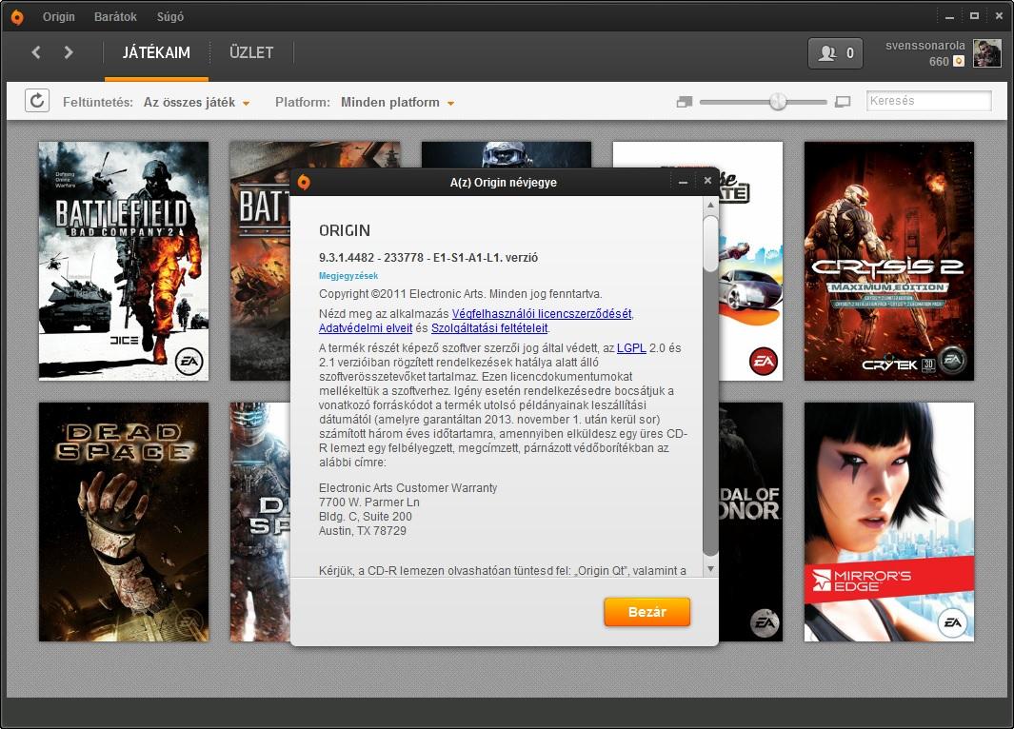Click the 660 points value
The height and width of the screenshot is (729, 1014).
[939, 62]
